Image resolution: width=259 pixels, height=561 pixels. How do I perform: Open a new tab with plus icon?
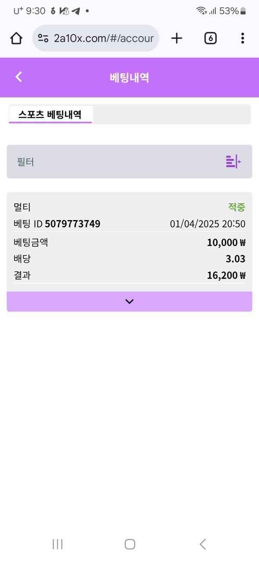177,38
